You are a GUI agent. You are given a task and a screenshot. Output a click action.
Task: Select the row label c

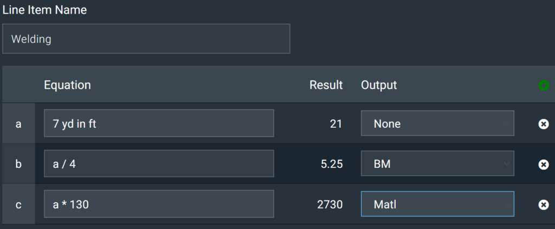[18, 204]
